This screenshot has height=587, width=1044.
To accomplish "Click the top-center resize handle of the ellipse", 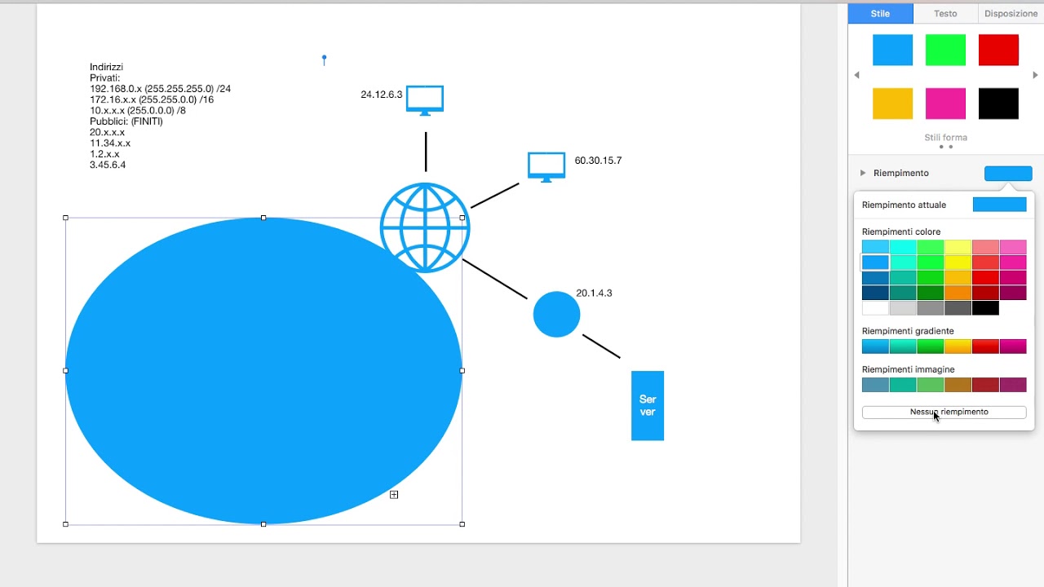I will click(263, 218).
